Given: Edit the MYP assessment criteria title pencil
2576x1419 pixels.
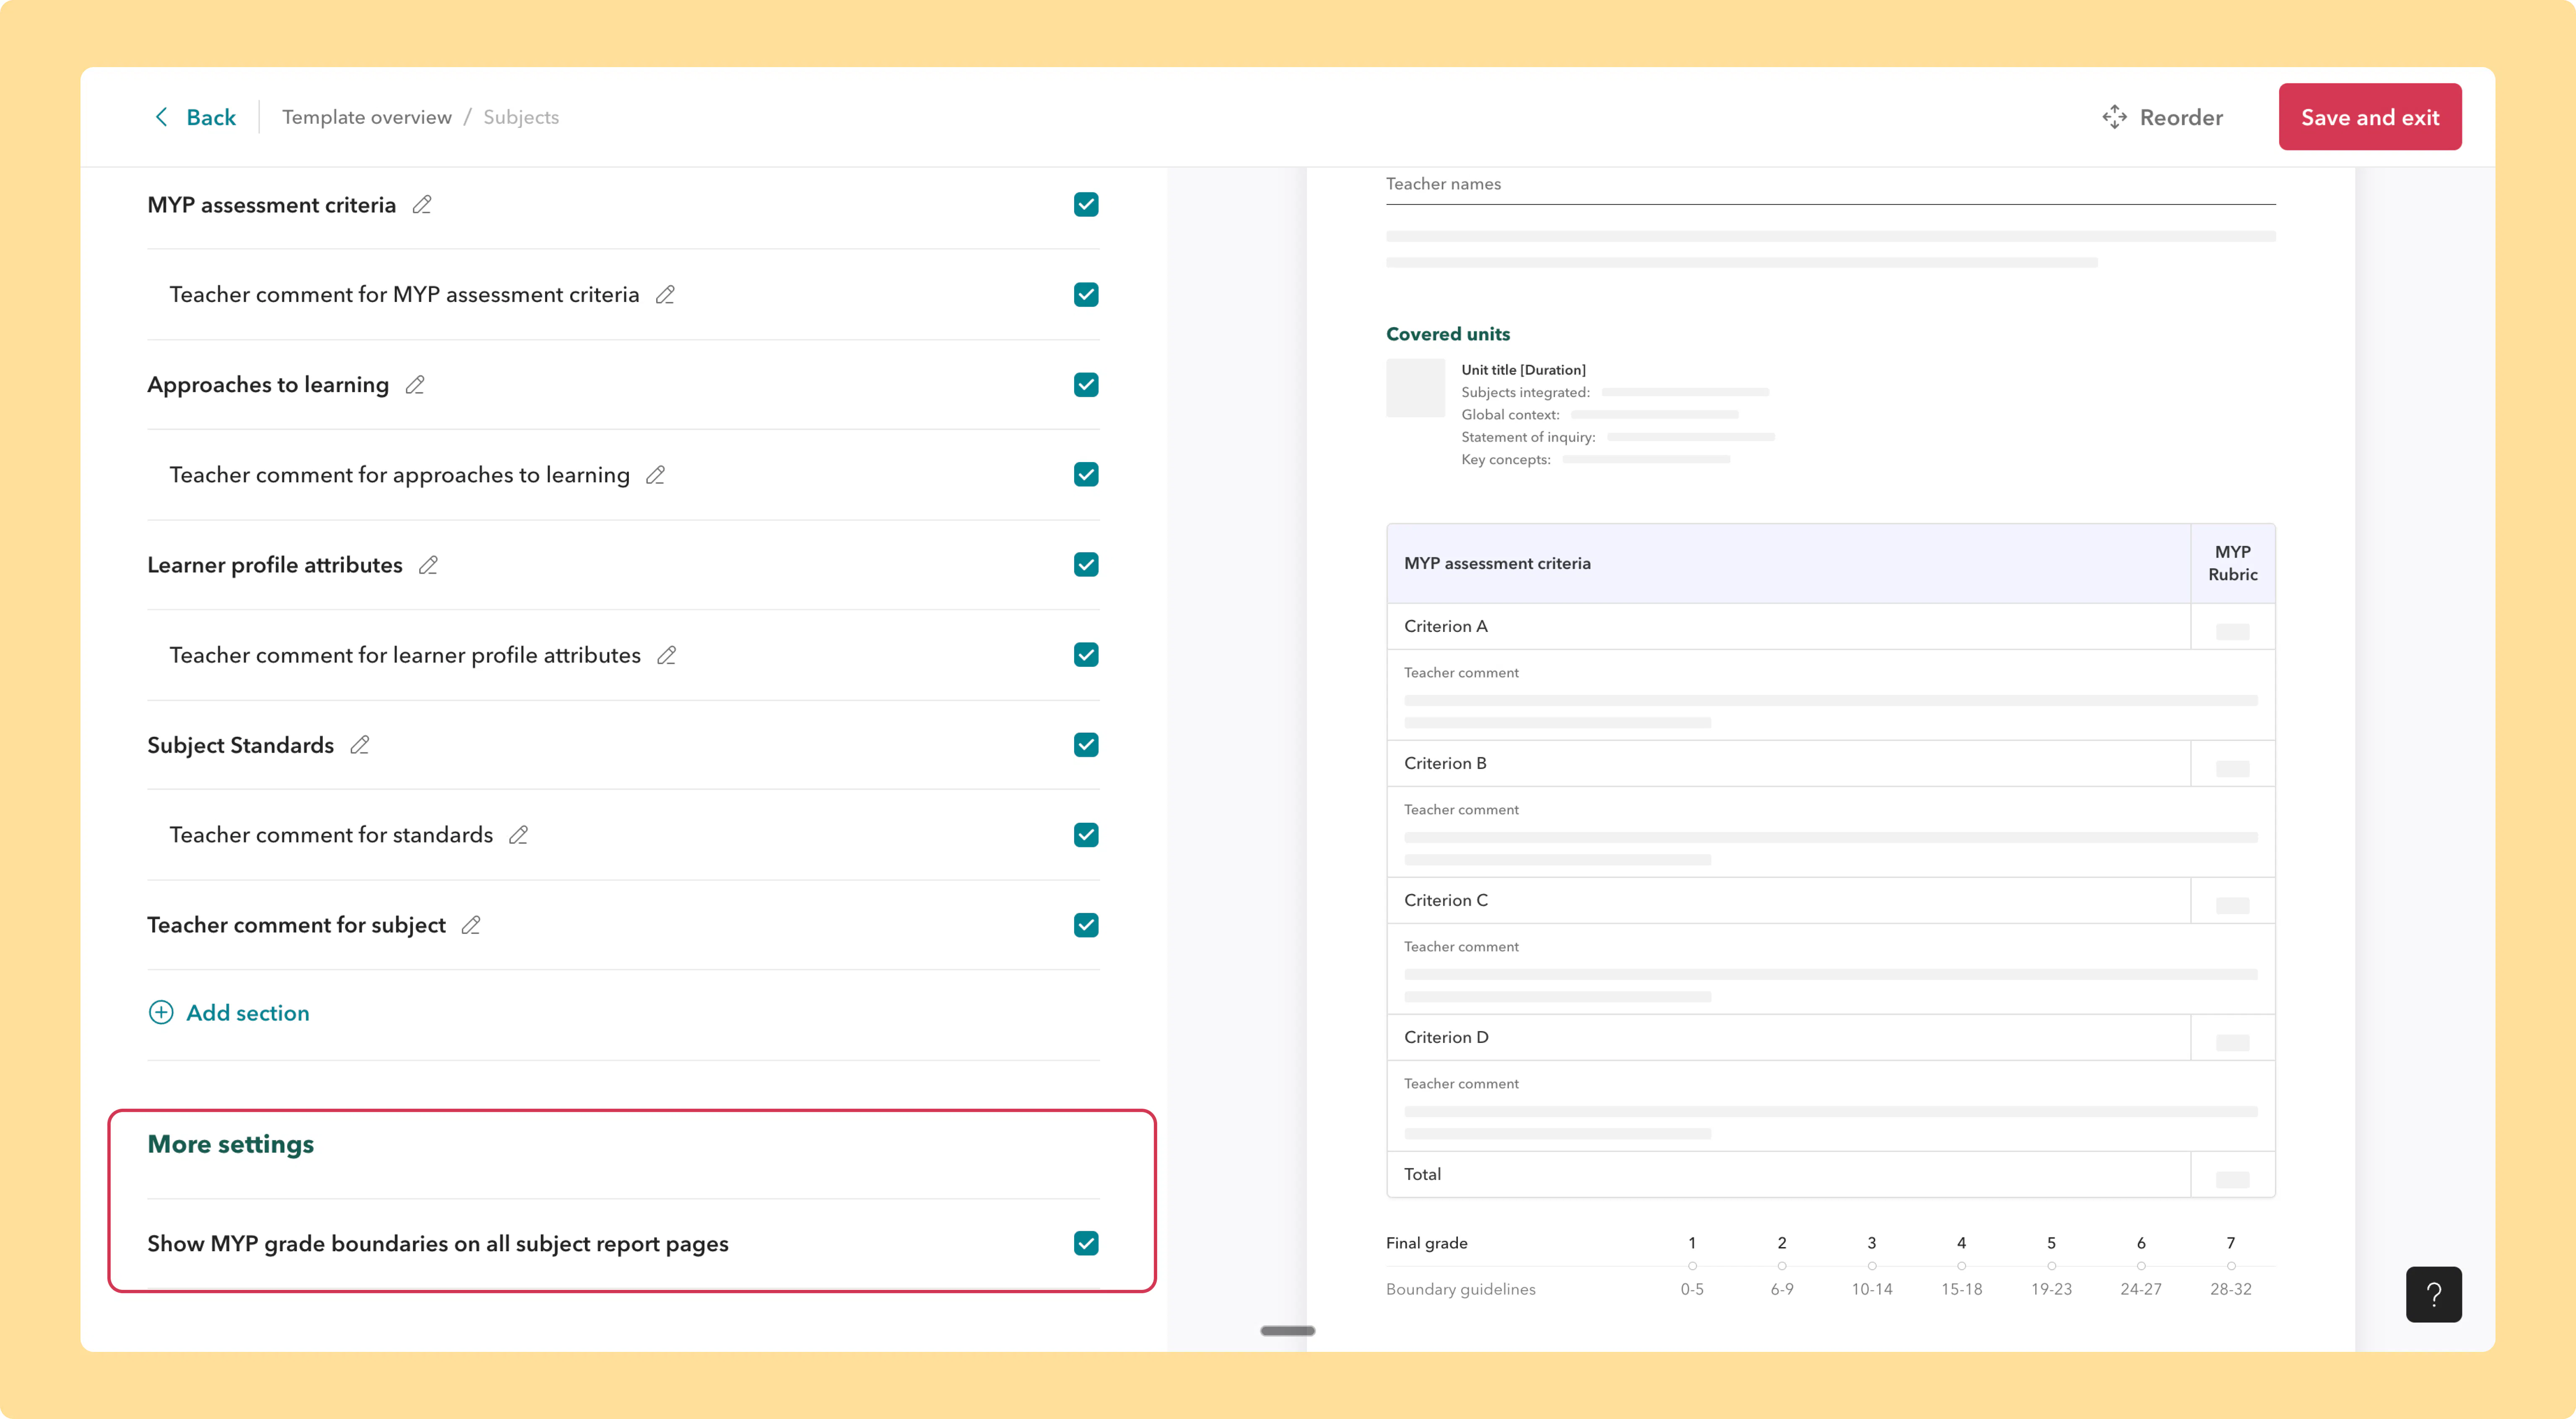Looking at the screenshot, I should click(422, 205).
